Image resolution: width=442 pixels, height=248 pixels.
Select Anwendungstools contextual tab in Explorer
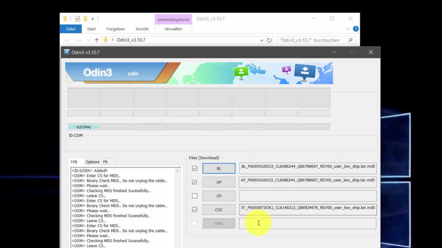coord(173,20)
